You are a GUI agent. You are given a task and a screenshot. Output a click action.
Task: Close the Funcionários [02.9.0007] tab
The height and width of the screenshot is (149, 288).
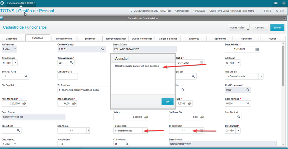34,3
